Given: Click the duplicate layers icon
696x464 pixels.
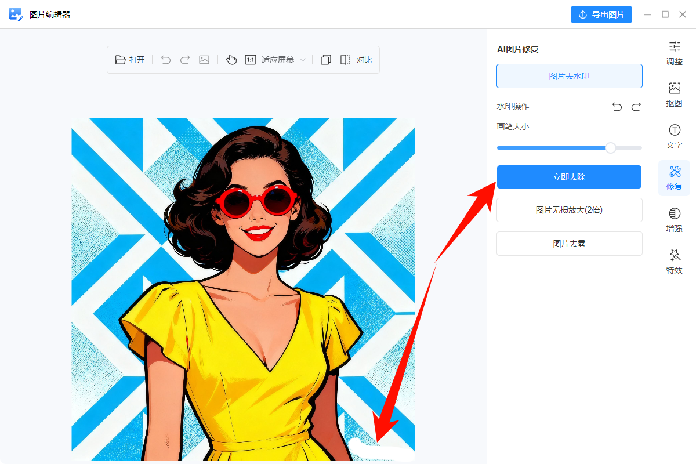Looking at the screenshot, I should [x=326, y=60].
